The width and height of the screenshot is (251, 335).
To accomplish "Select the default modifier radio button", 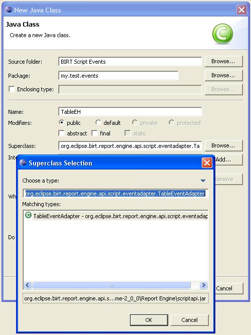I will coord(98,122).
